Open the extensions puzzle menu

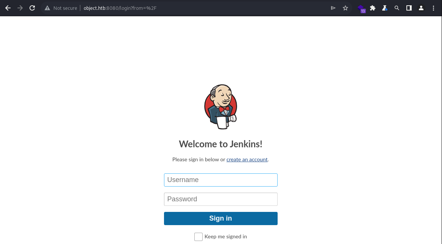click(x=373, y=8)
